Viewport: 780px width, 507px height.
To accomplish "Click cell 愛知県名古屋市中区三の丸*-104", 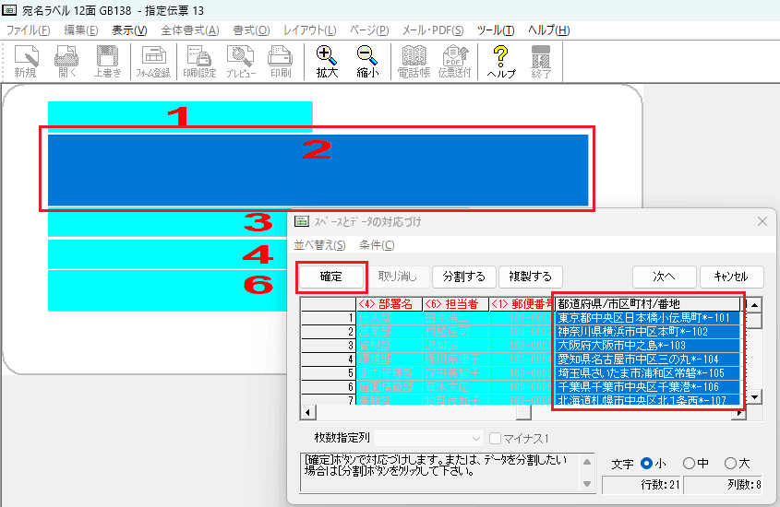I will pyautogui.click(x=648, y=360).
